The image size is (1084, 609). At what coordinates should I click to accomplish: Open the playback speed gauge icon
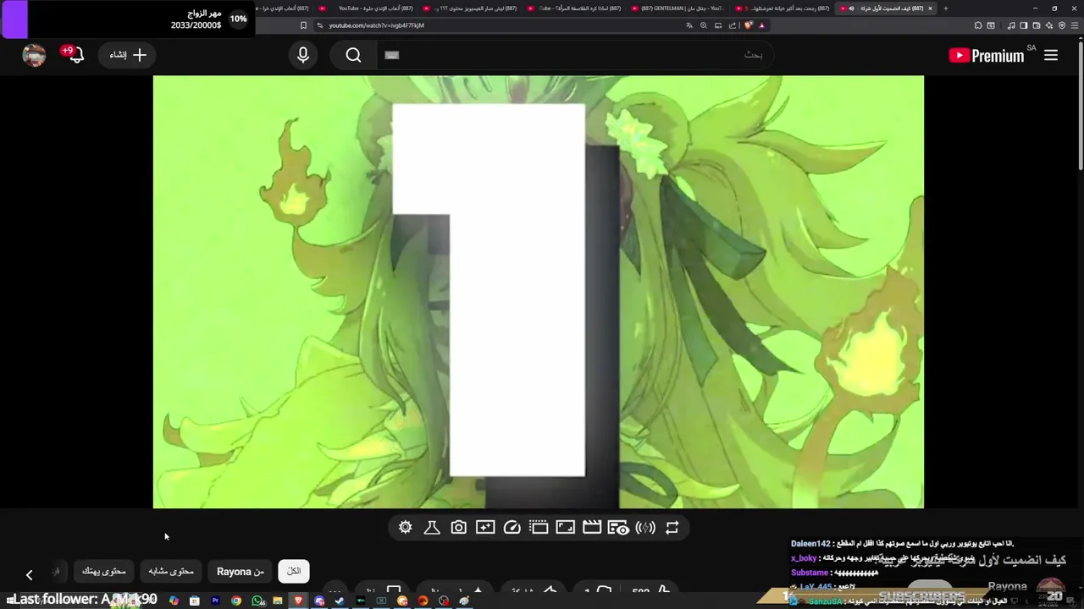pos(512,528)
